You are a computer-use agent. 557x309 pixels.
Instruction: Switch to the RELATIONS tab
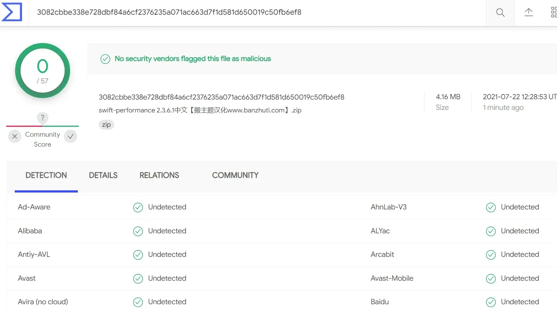[159, 175]
